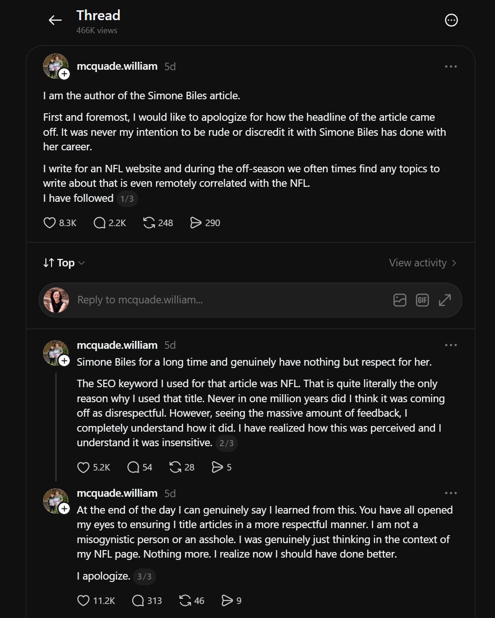Open the mcquade.william profile link on first post
Image resolution: width=495 pixels, height=618 pixels.
click(117, 66)
